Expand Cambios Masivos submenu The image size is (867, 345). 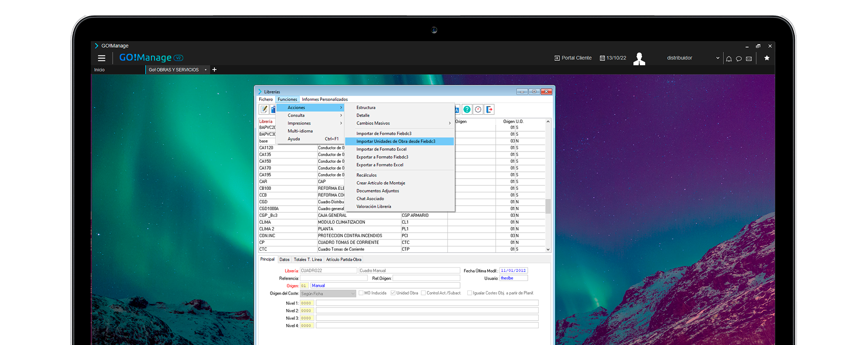coord(400,123)
